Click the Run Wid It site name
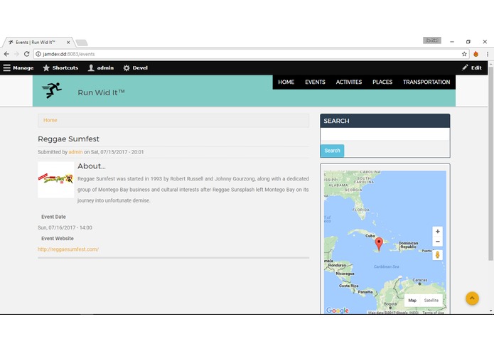 tap(101, 92)
